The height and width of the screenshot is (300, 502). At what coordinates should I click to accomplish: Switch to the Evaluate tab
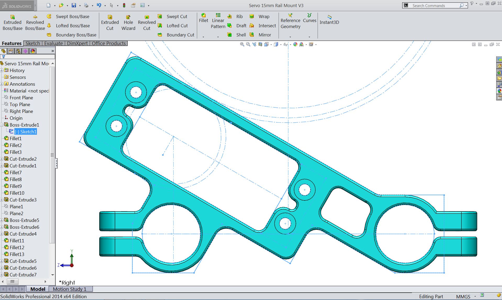(x=53, y=43)
